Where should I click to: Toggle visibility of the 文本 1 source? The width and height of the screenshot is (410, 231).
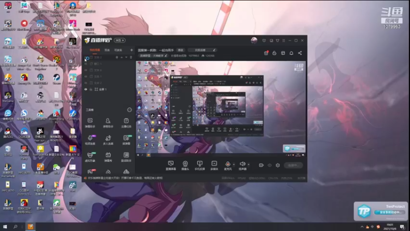point(86,76)
